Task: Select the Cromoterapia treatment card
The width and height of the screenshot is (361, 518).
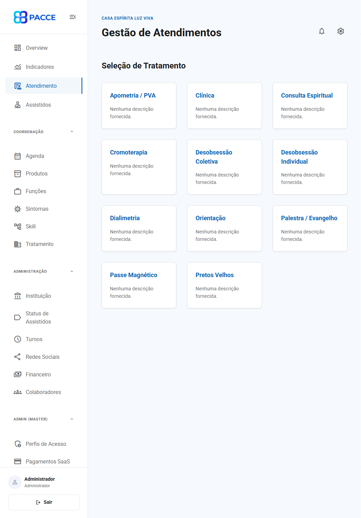Action: pyautogui.click(x=139, y=167)
